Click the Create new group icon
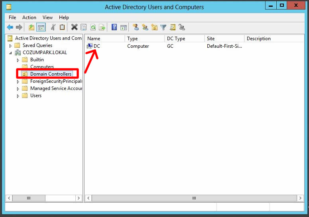309x217 pixels. point(145,27)
